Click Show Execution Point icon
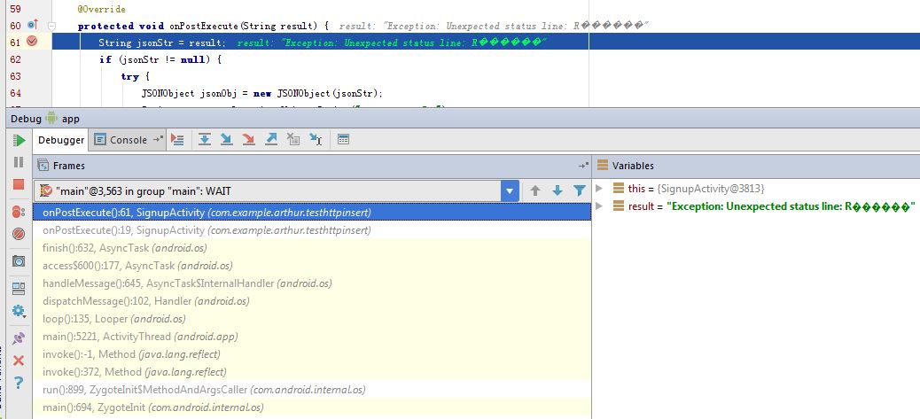 click(x=177, y=139)
